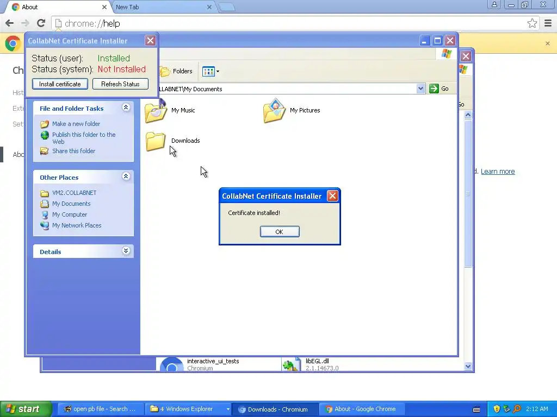Select the libEGL.dll file icon
Viewport: 557px width, 417px height.
point(291,364)
